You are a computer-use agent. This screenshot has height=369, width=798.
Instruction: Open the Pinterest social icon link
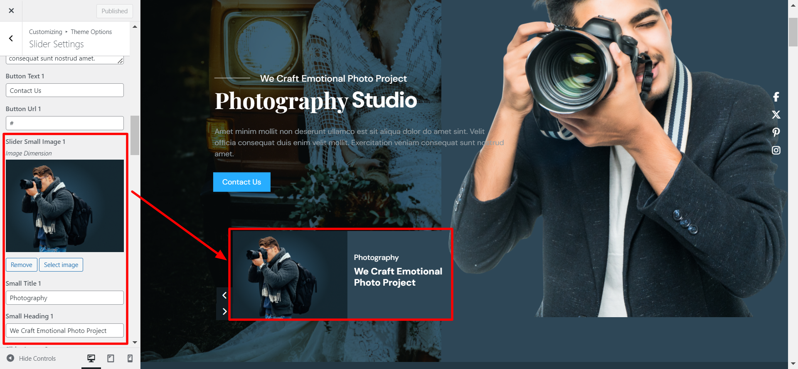click(x=776, y=132)
